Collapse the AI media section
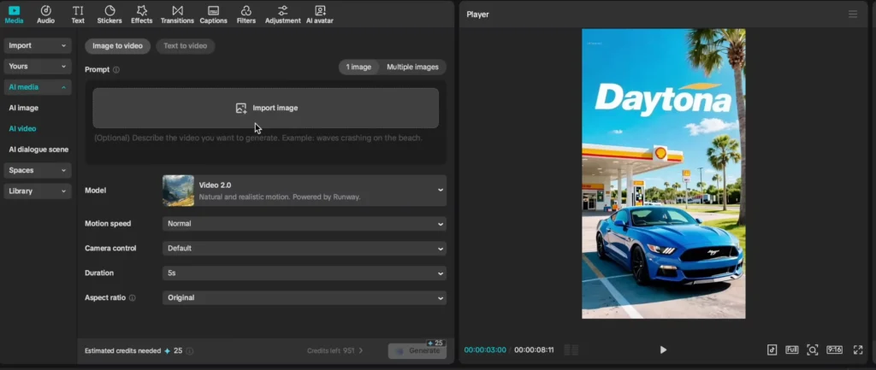The width and height of the screenshot is (876, 370). click(x=38, y=87)
